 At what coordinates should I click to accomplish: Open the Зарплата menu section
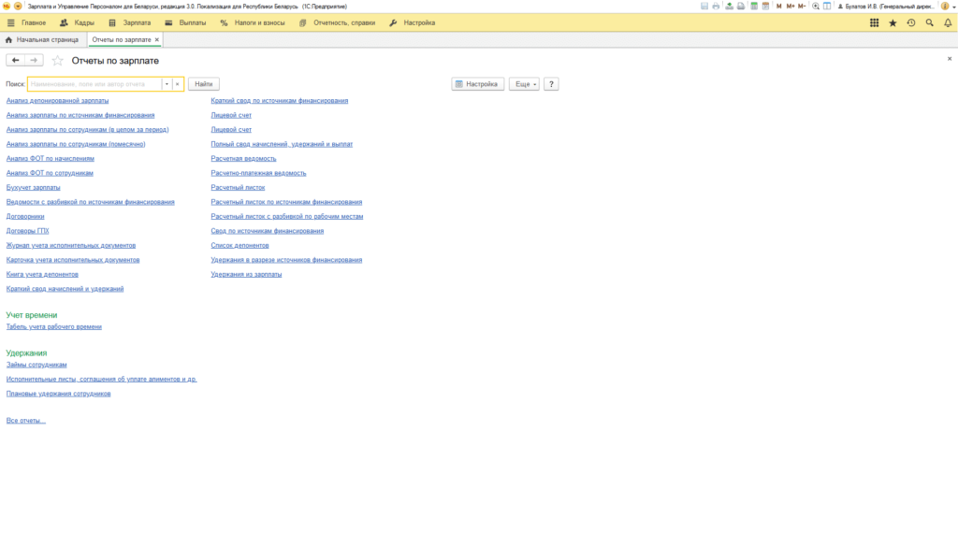129,22
